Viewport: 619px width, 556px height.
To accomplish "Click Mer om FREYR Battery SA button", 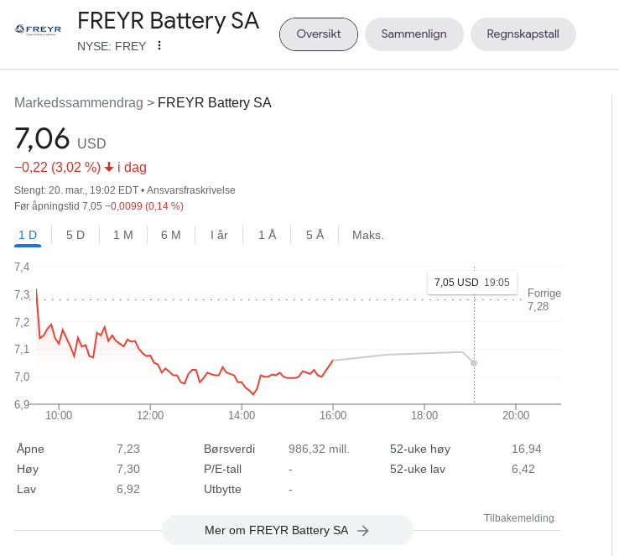I will (288, 530).
